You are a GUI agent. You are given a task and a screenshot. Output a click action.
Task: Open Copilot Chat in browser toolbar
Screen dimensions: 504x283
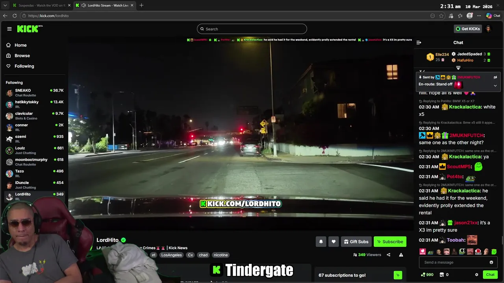493,16
